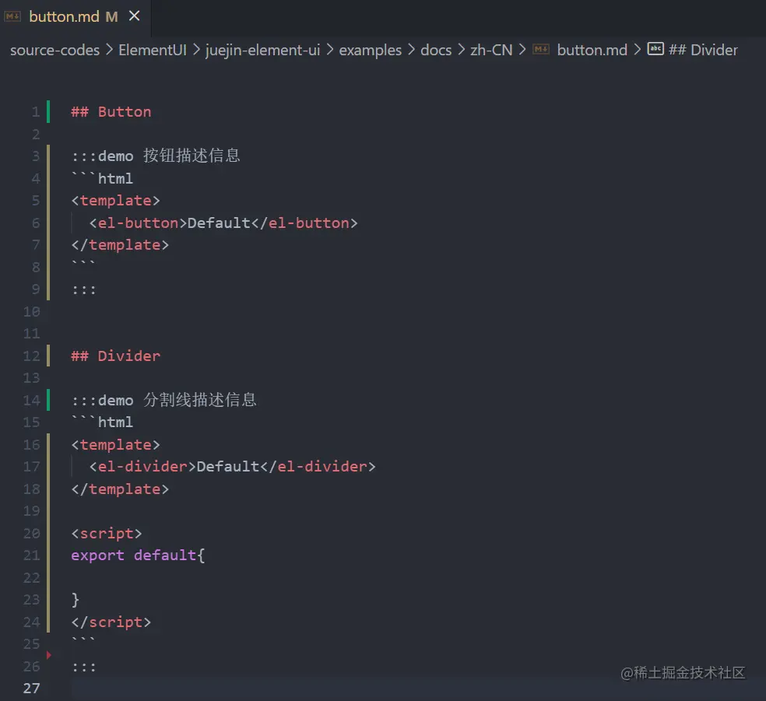Click line number 1 in gutter
Image resolution: width=766 pixels, height=701 pixels.
tap(36, 112)
